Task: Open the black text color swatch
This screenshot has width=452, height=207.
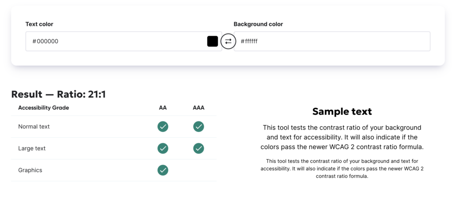Action: pyautogui.click(x=212, y=41)
